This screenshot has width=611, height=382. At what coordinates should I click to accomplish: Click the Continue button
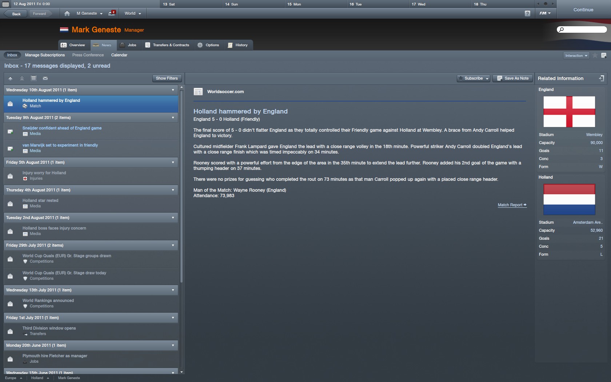(583, 10)
